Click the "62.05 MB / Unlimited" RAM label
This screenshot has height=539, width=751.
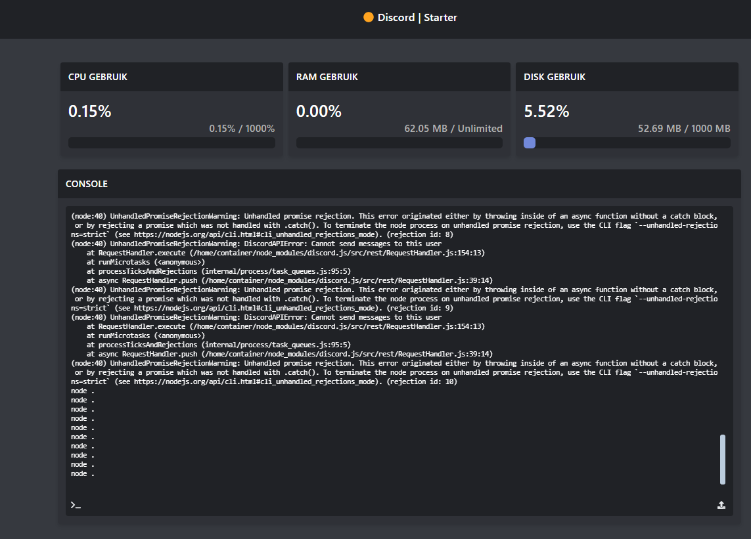point(453,129)
